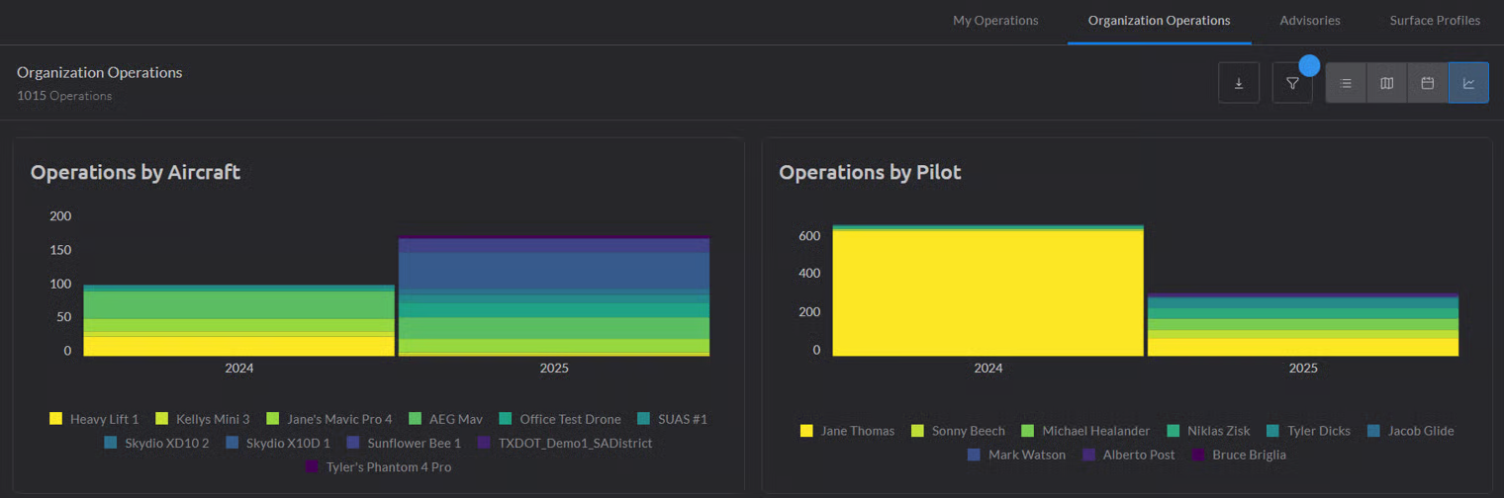Click the AEG Mav legend color swatch

pos(409,419)
